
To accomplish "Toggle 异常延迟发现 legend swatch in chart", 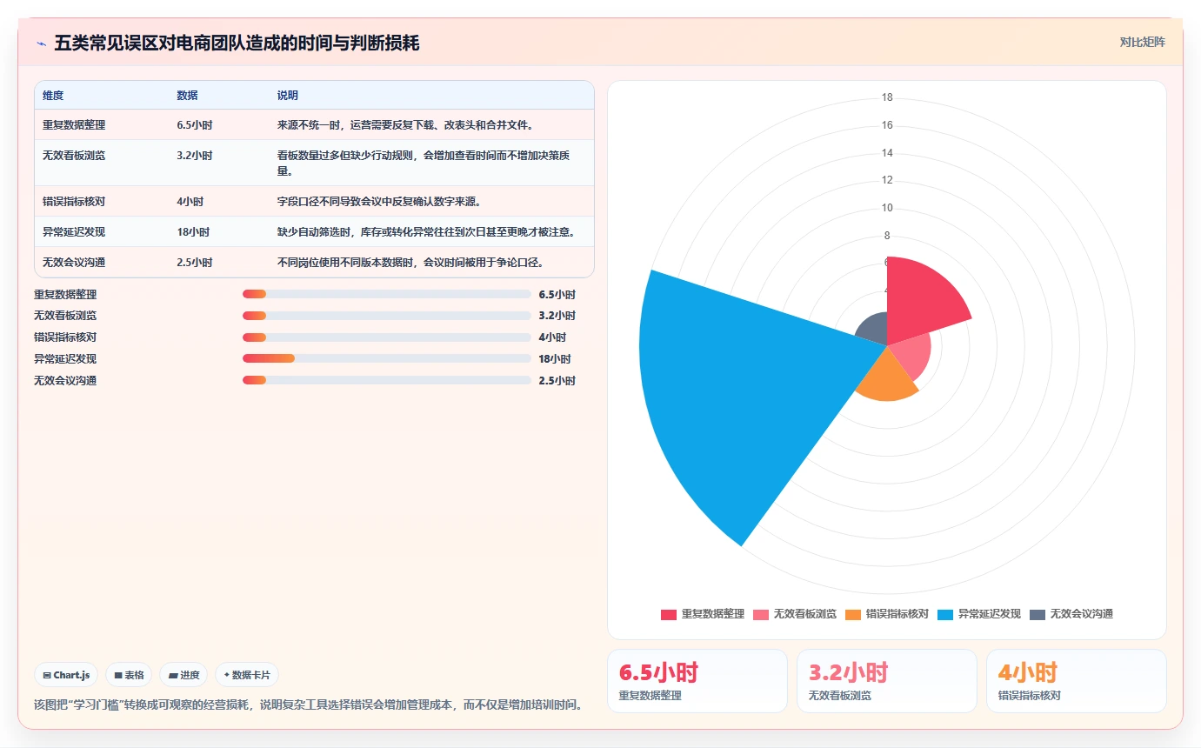I will 945,614.
